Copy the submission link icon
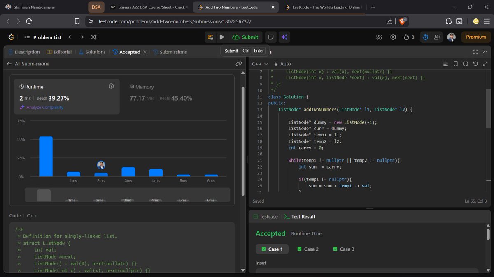 coord(238,64)
